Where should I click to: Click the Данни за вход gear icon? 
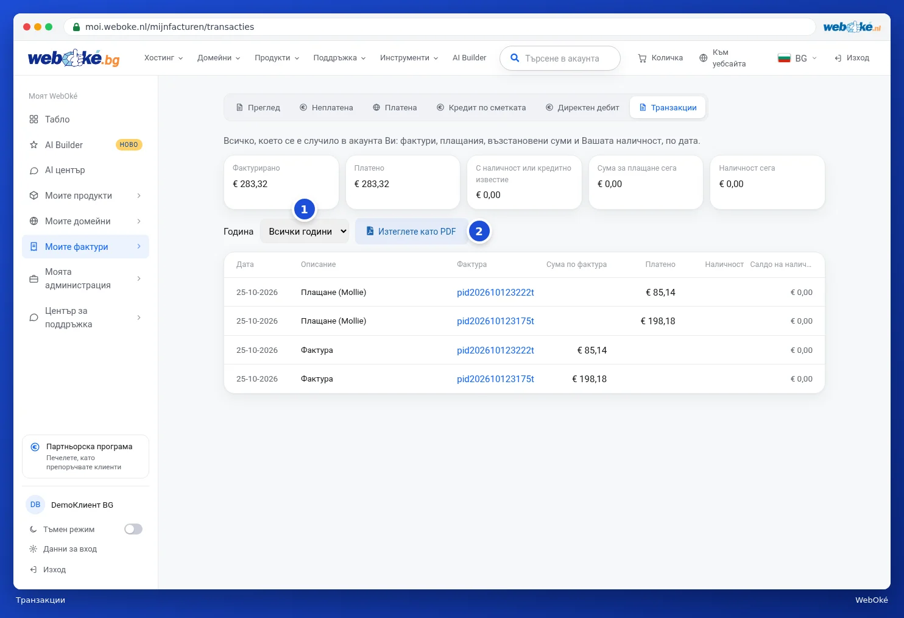(34, 549)
